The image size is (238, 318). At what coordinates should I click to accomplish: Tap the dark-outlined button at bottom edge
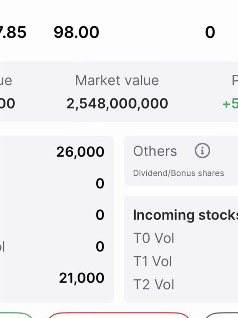pyautogui.click(x=222, y=315)
